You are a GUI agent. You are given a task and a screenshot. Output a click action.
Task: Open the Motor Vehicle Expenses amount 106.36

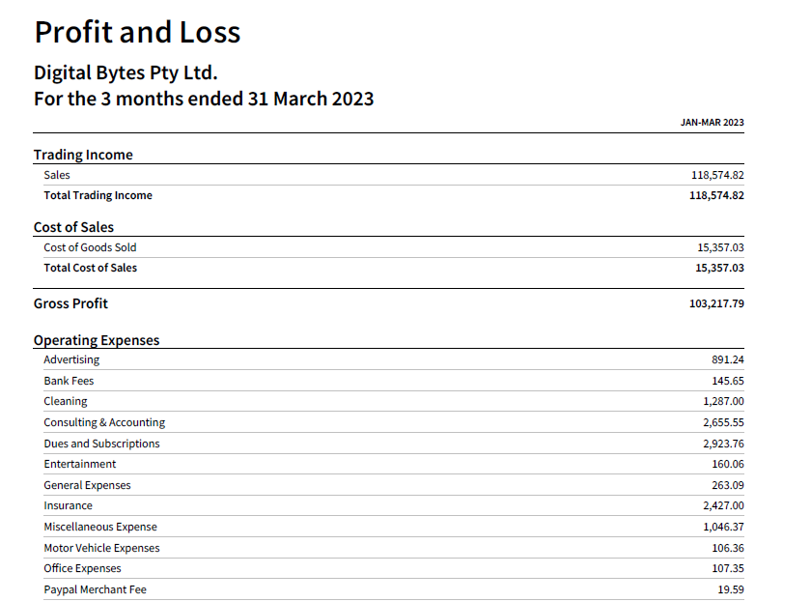point(727,548)
